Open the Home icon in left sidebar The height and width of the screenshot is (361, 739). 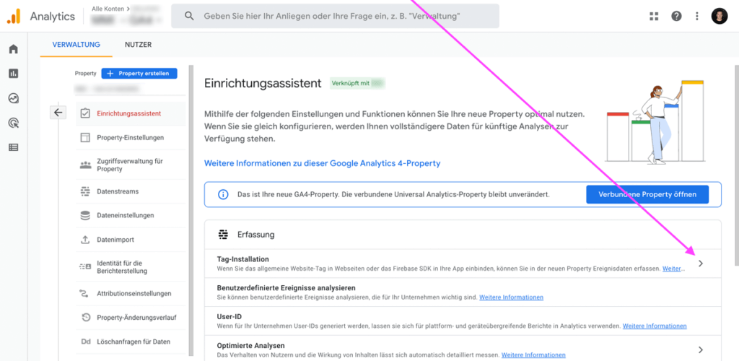pos(13,49)
